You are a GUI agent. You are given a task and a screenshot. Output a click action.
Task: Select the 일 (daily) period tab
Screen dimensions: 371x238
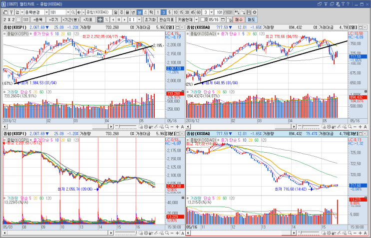115,12
